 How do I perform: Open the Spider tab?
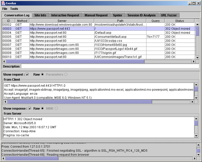(x=118, y=15)
